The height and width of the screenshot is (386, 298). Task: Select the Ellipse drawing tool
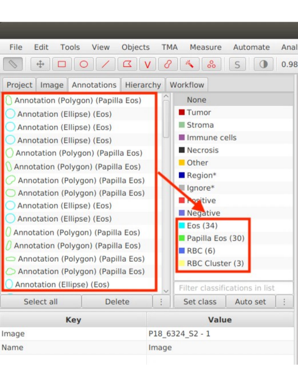84,64
